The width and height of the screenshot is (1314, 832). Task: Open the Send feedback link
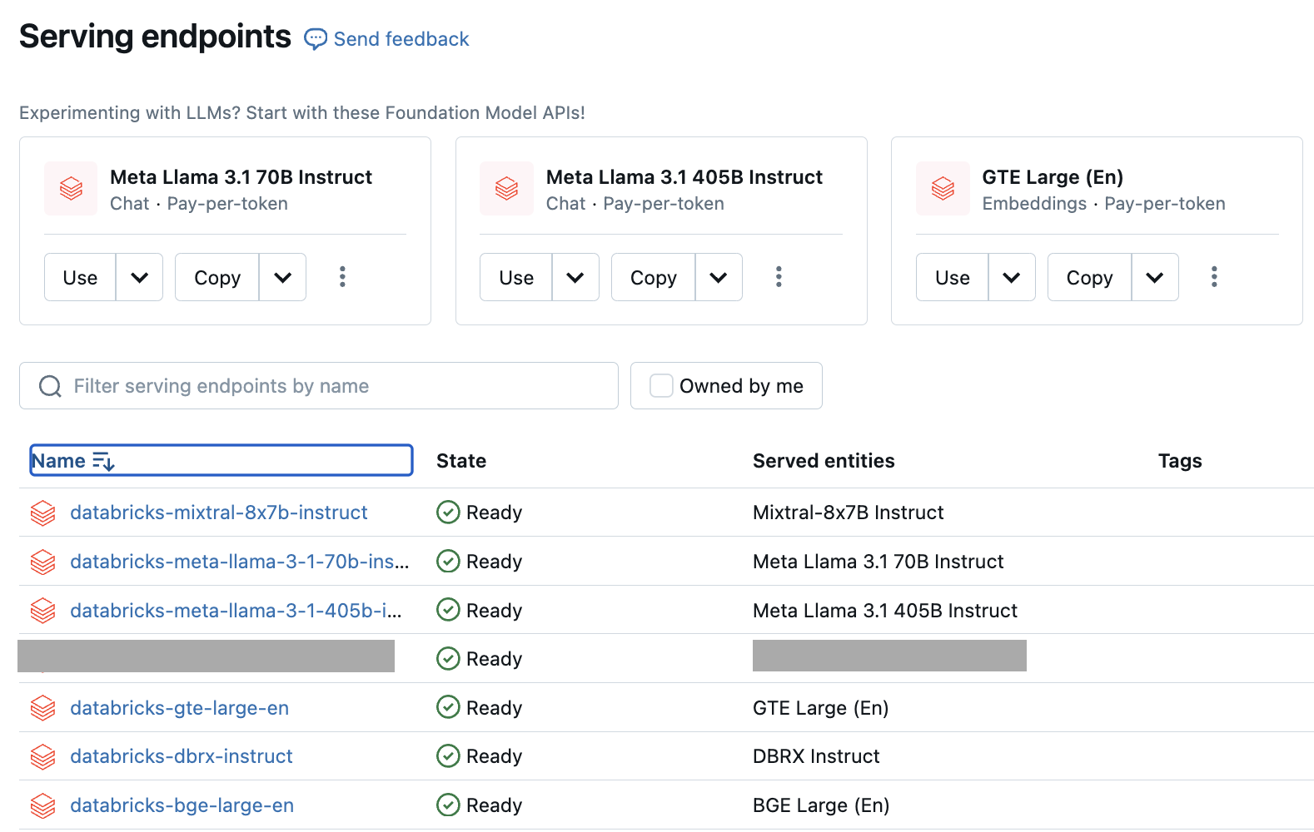click(401, 39)
